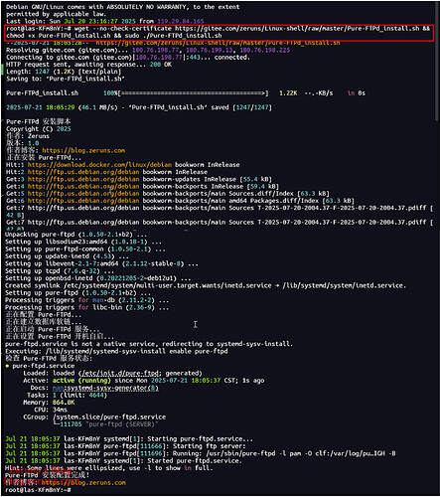Screen dimensions: 440x497
Task: Click the wget download progress bar at 100%
Action: 194,93
